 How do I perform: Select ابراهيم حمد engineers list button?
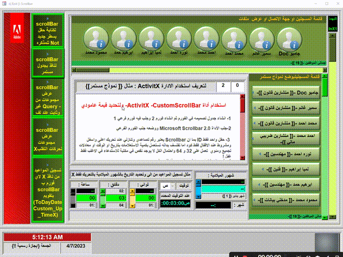tap(286, 184)
